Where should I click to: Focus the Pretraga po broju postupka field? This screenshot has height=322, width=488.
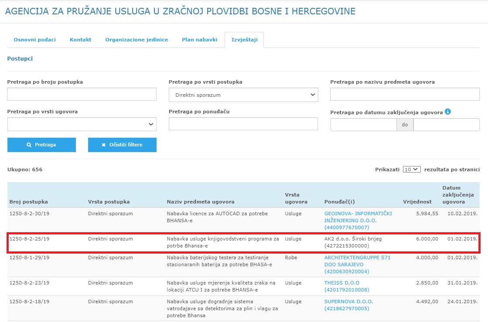point(82,94)
